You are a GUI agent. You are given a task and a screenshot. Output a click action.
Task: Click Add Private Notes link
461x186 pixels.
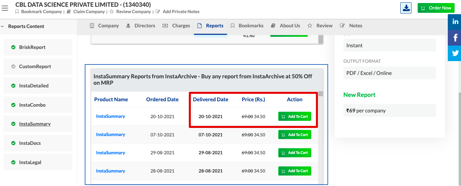click(178, 11)
